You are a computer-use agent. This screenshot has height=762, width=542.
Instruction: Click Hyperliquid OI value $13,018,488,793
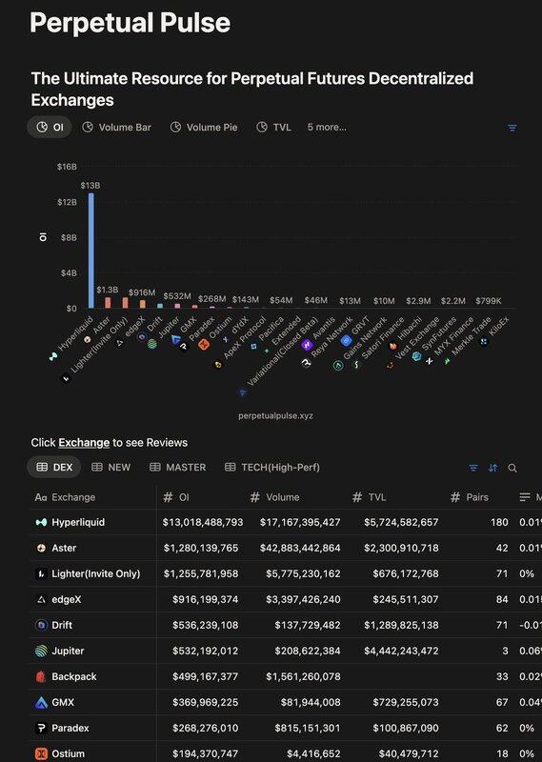click(203, 522)
